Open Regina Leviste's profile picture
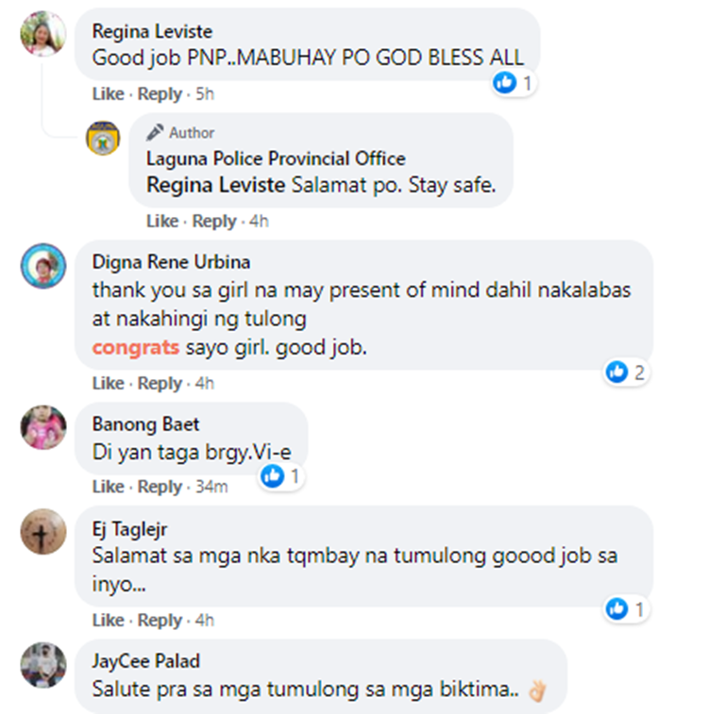This screenshot has height=714, width=708. [43, 34]
